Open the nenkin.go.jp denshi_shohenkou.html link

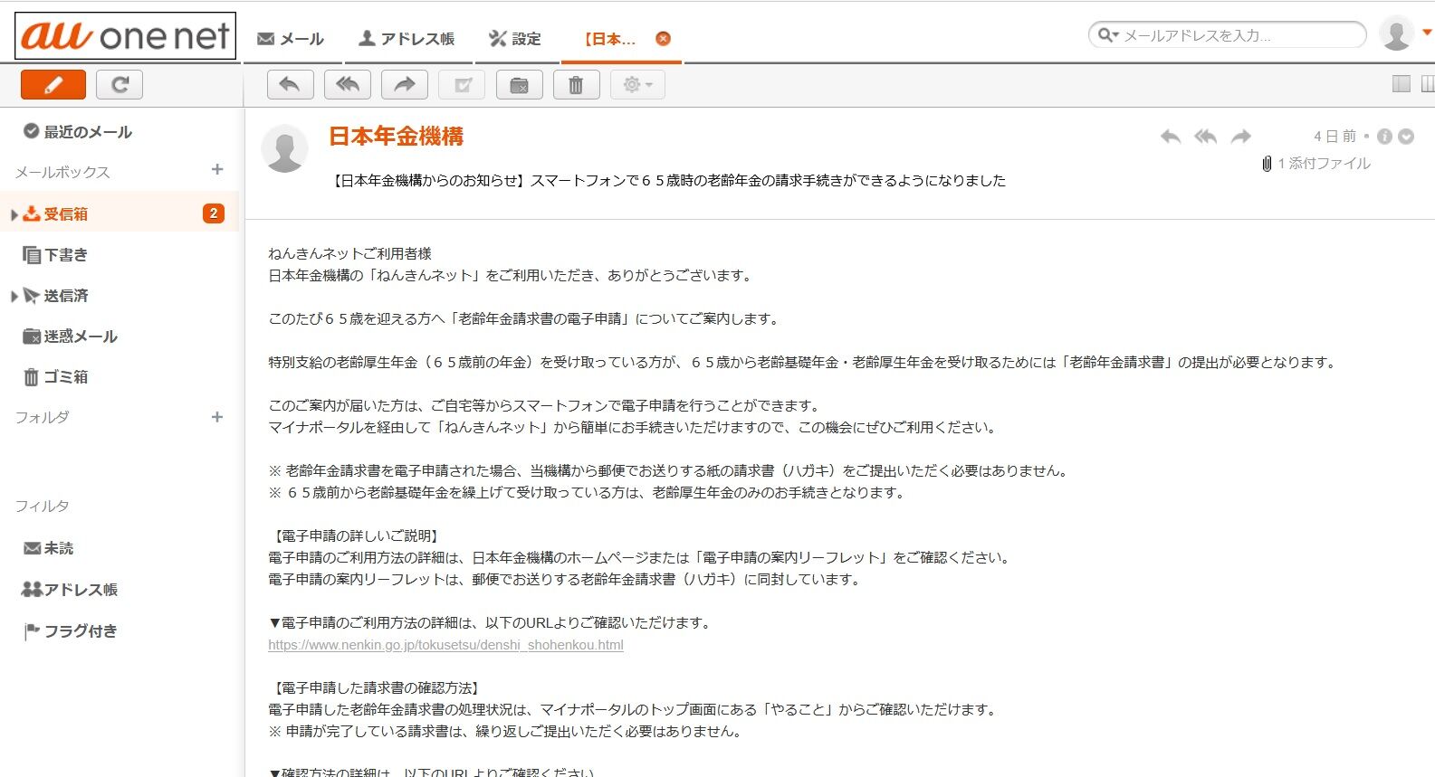pyautogui.click(x=445, y=645)
